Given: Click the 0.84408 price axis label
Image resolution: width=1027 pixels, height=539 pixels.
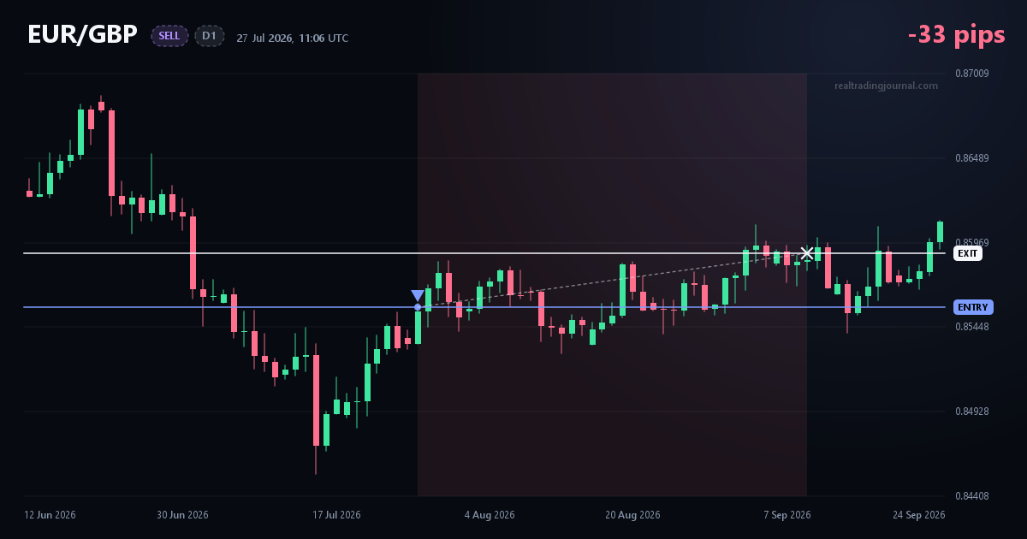Looking at the screenshot, I should (x=971, y=496).
